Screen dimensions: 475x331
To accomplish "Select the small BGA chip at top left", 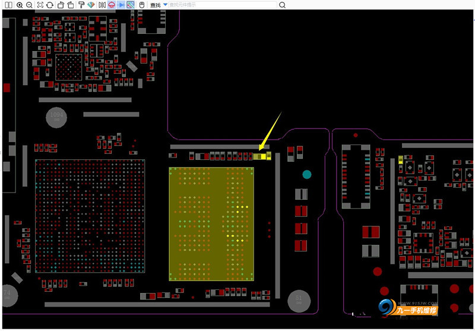I will pos(69,67).
